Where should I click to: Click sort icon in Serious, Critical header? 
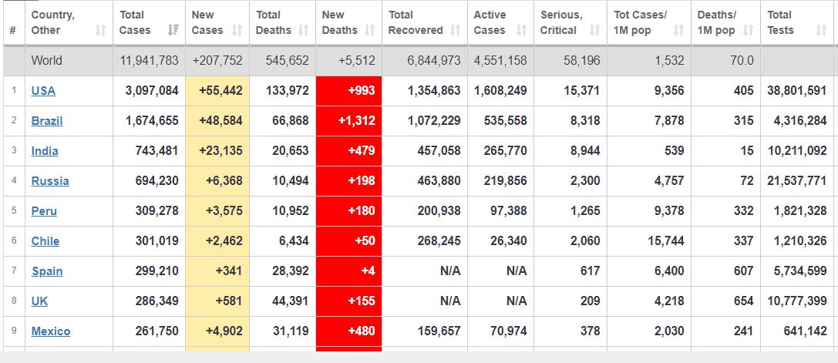click(x=594, y=31)
